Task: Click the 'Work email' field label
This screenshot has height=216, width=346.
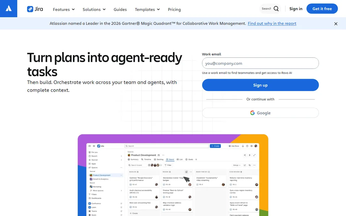Action: (211, 54)
